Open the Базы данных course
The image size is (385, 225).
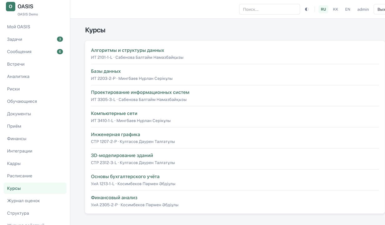tap(106, 71)
